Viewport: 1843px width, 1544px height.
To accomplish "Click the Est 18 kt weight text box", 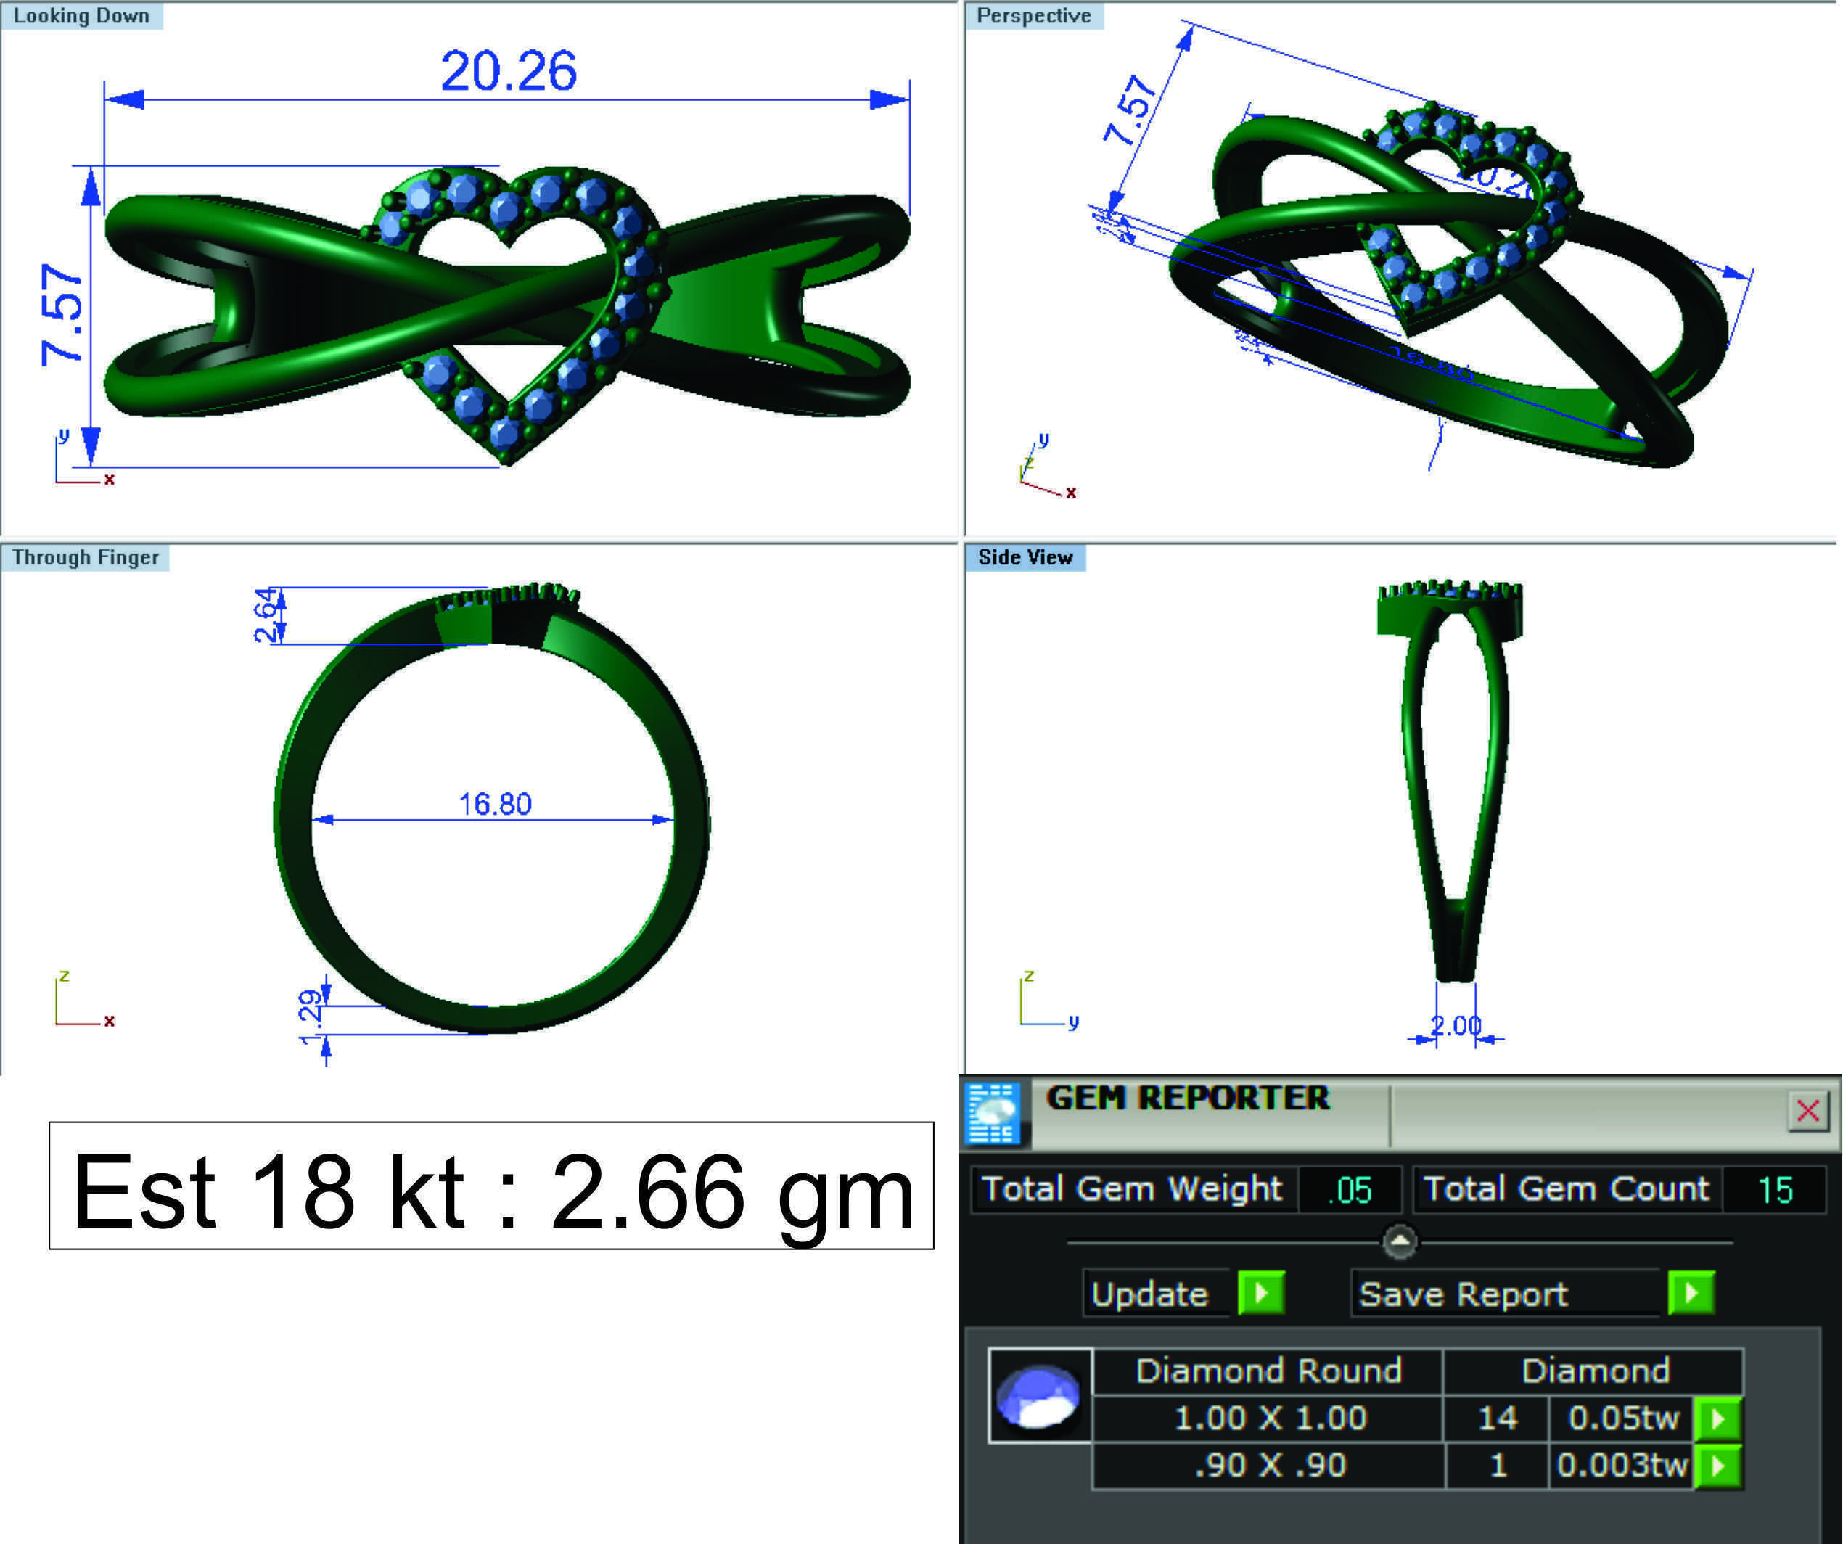I will pyautogui.click(x=491, y=1186).
